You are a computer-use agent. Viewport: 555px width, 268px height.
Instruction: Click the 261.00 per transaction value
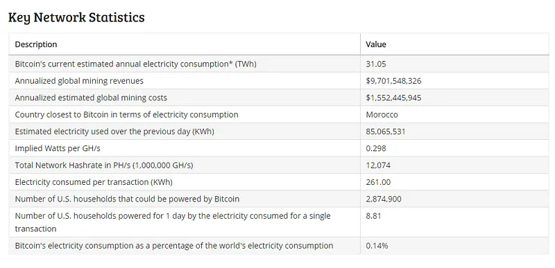(378, 182)
